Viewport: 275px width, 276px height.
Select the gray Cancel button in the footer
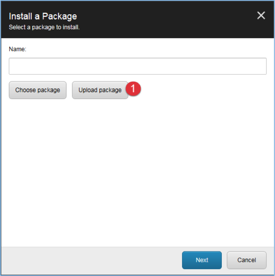[x=247, y=260]
